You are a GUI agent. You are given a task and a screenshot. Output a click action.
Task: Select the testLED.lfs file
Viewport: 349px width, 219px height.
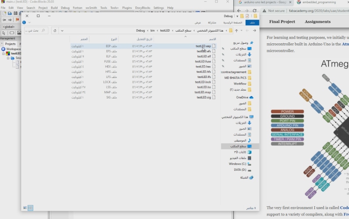143,77
